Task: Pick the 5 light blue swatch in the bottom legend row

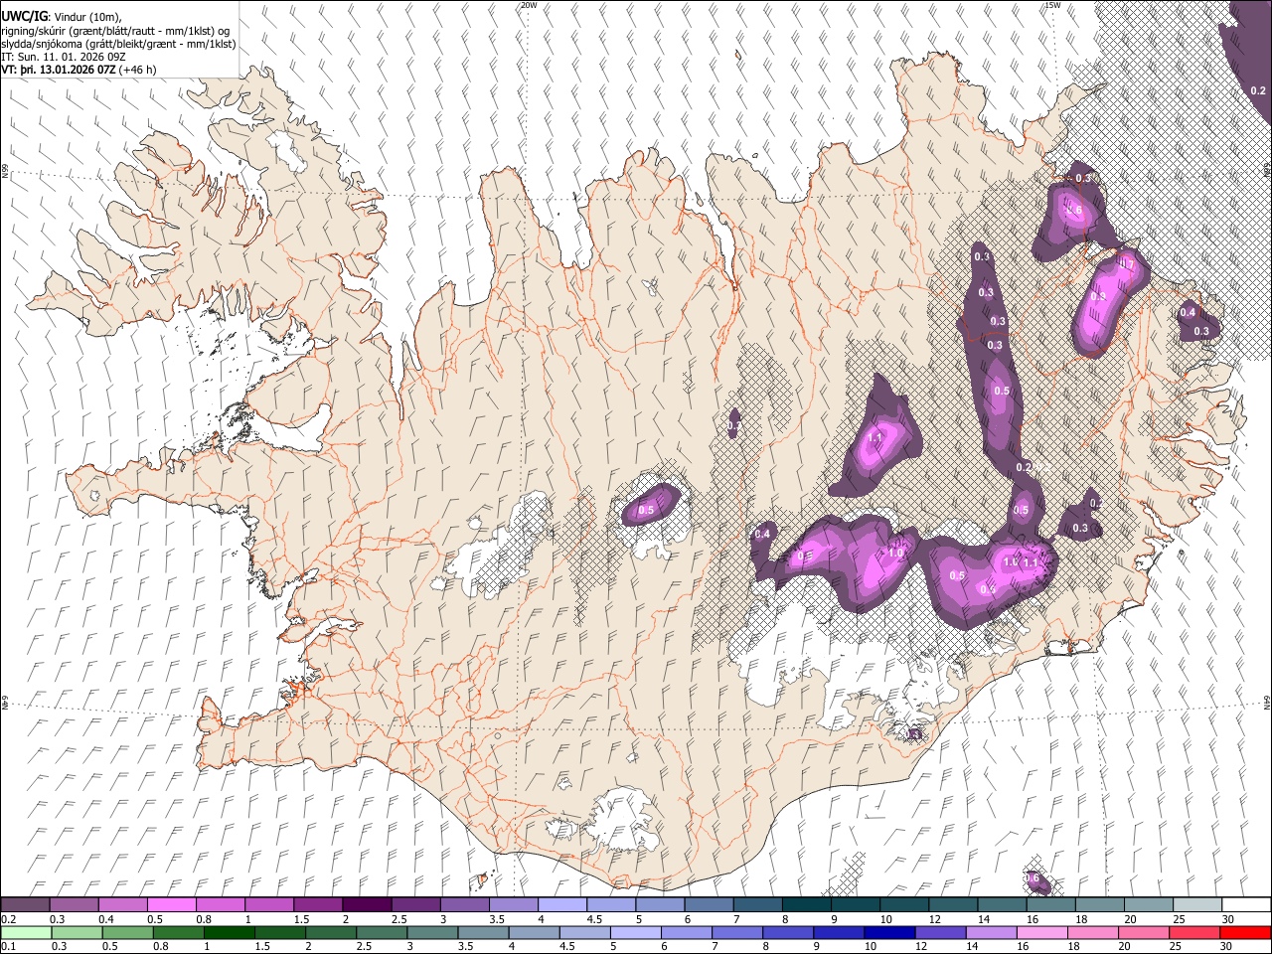Action: (x=635, y=932)
